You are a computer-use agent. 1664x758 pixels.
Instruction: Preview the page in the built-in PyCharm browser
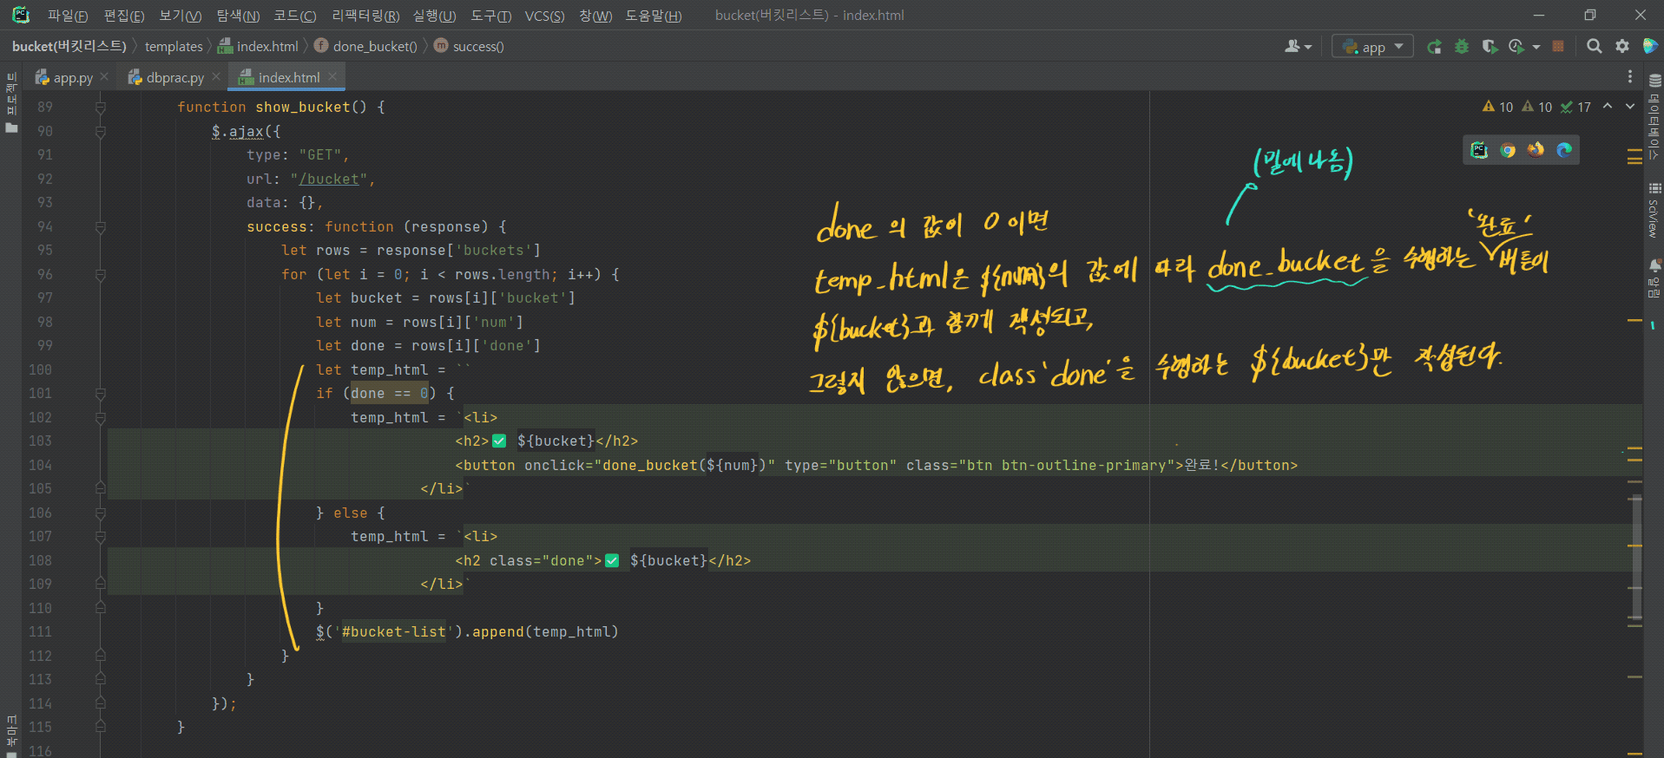pos(1479,150)
